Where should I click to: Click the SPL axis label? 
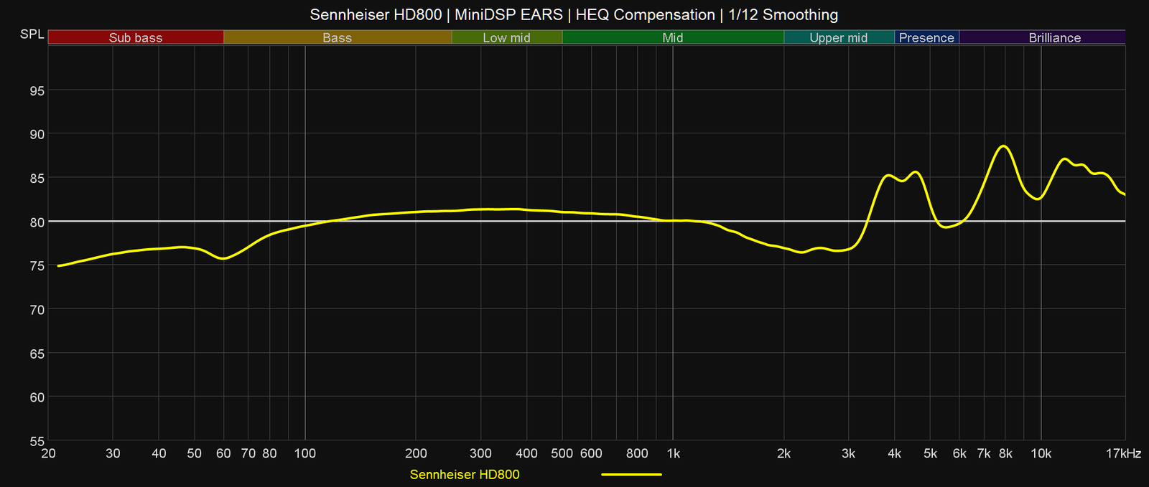(x=32, y=34)
